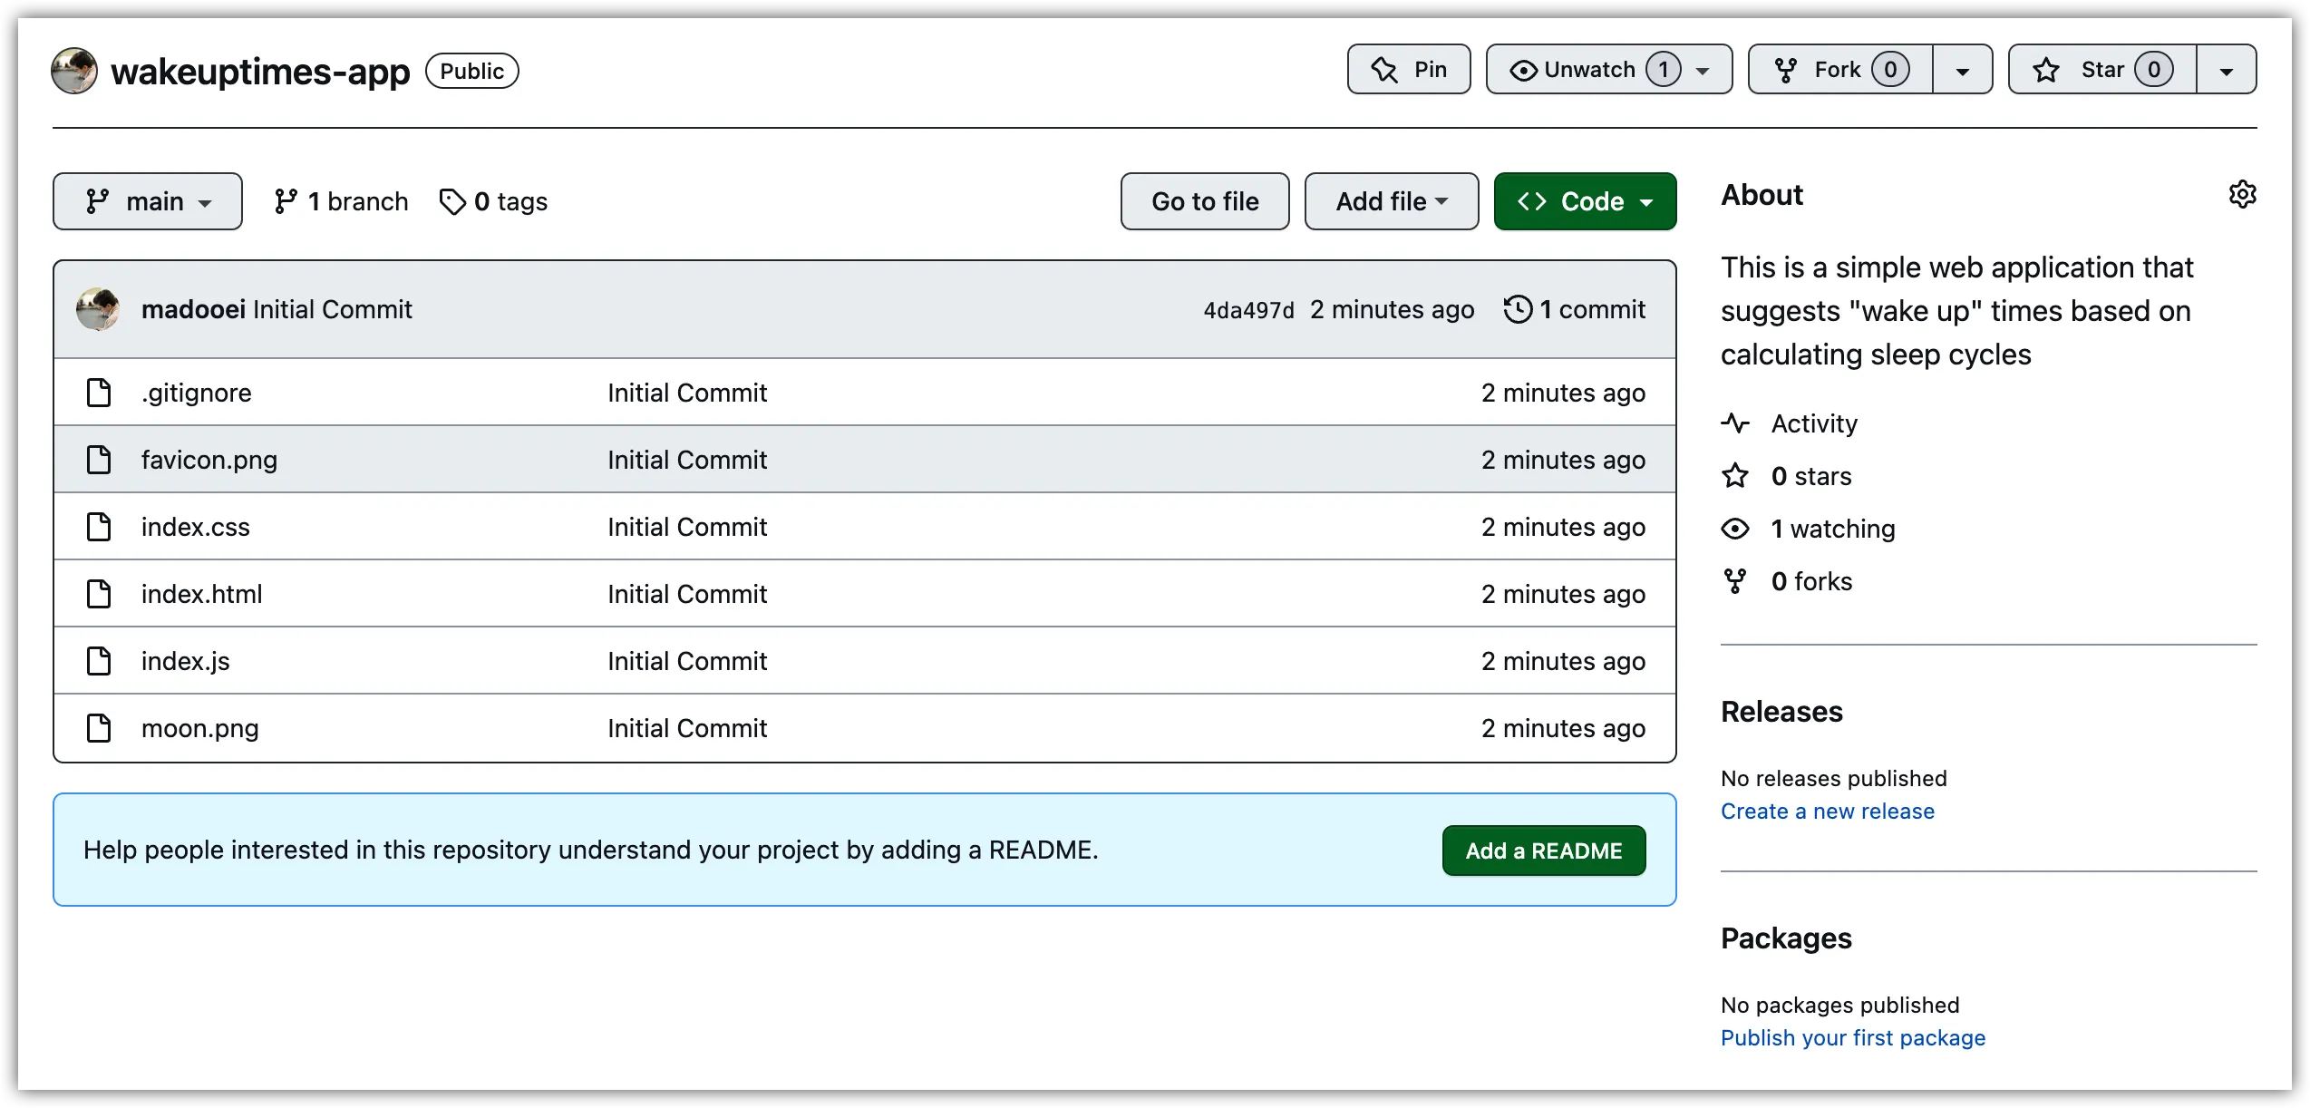Open Initial Commit link in index.css row

click(687, 527)
